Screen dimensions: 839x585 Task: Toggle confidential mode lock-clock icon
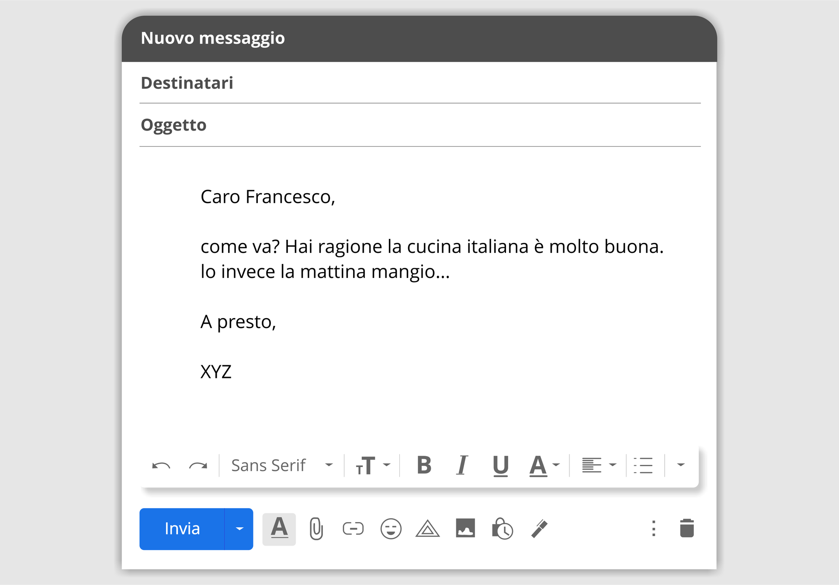tap(502, 529)
